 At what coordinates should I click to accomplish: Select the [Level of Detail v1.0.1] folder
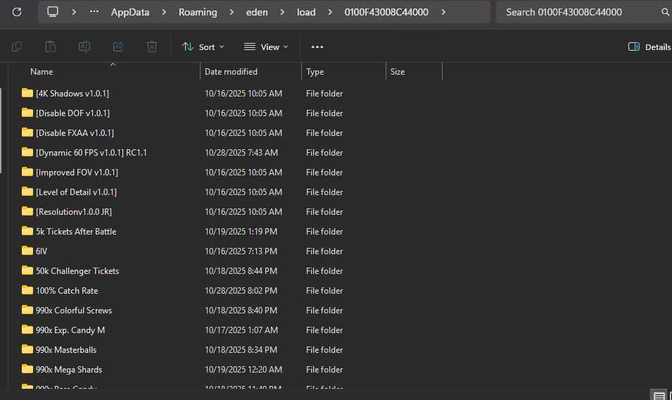(x=76, y=192)
